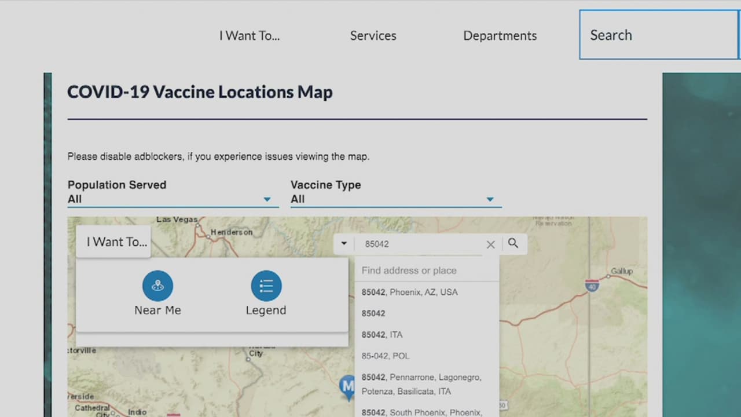Select 85042, Pennarrone, Lagonegro suggestion
Viewport: 741px width, 417px height.
coord(421,384)
